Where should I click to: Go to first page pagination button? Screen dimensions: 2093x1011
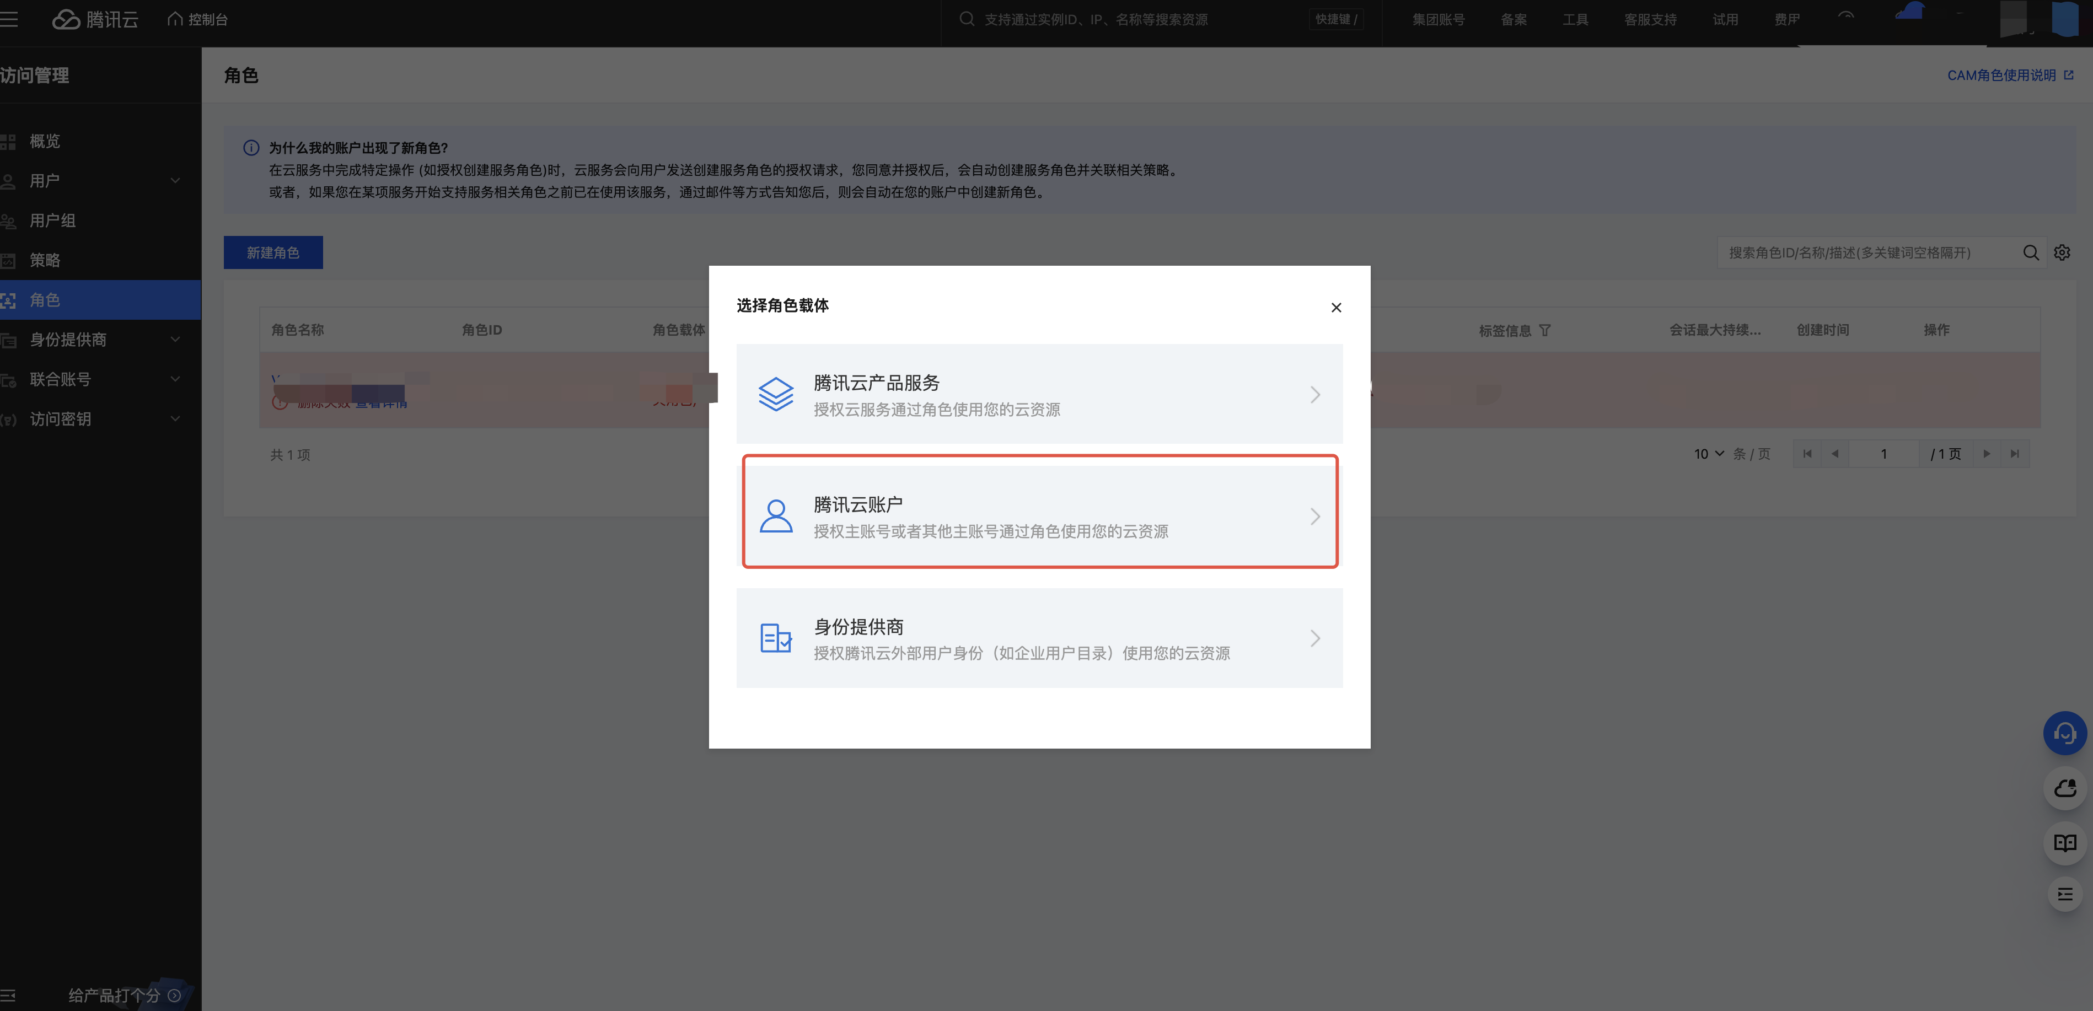(1807, 454)
